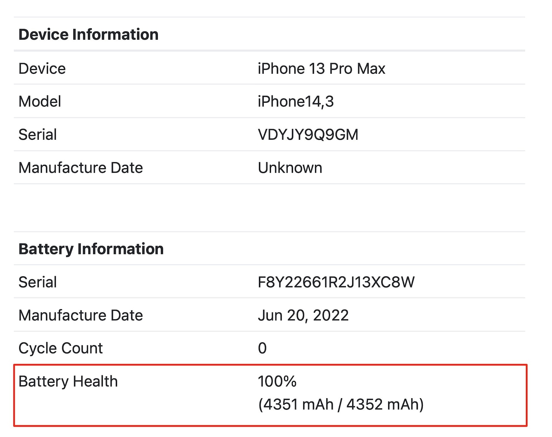Click the Model label

tap(40, 101)
